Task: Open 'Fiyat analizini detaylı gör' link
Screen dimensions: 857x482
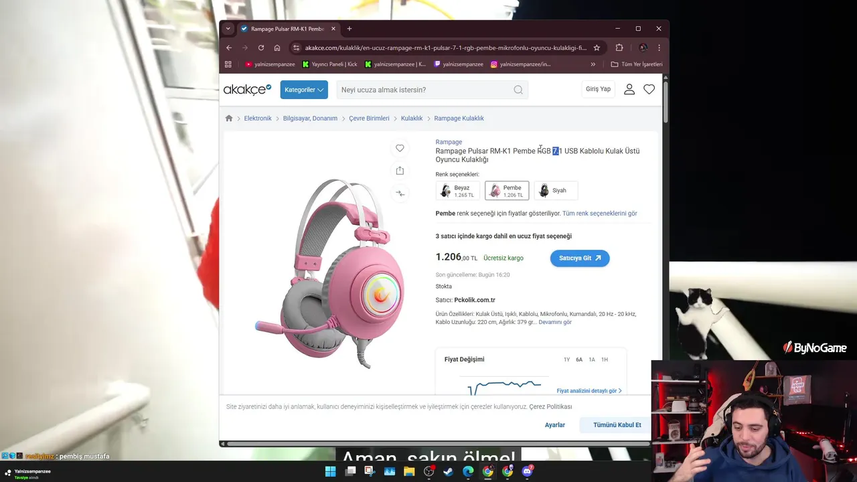Action: [589, 391]
